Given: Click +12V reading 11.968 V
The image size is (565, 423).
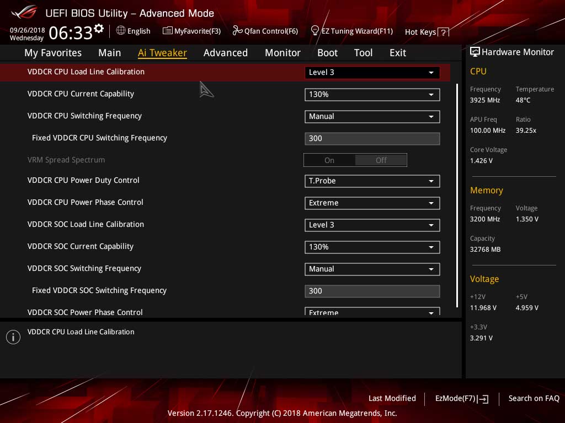Looking at the screenshot, I should tap(483, 308).
